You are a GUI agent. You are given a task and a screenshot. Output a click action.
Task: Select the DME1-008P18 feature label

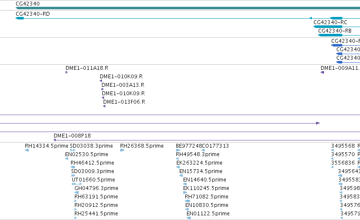[72, 136]
